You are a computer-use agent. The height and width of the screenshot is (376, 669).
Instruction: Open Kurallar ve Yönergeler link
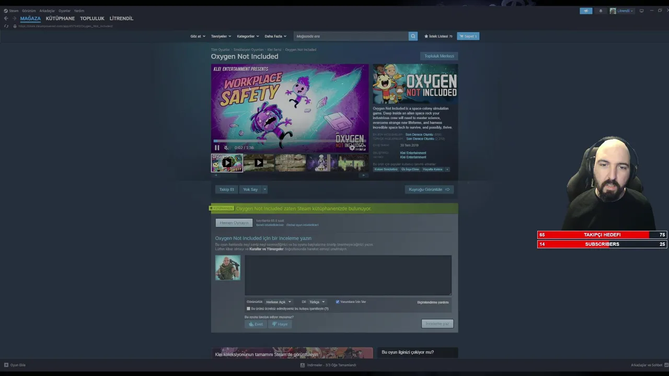267,249
